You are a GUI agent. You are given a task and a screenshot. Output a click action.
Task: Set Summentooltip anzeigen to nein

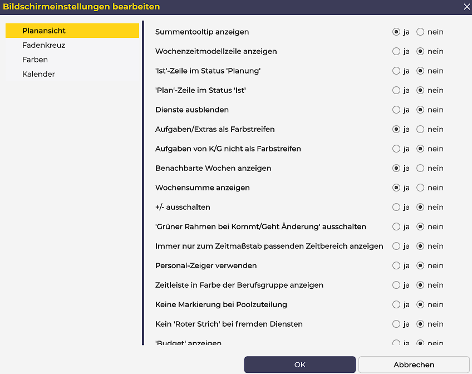[420, 32]
